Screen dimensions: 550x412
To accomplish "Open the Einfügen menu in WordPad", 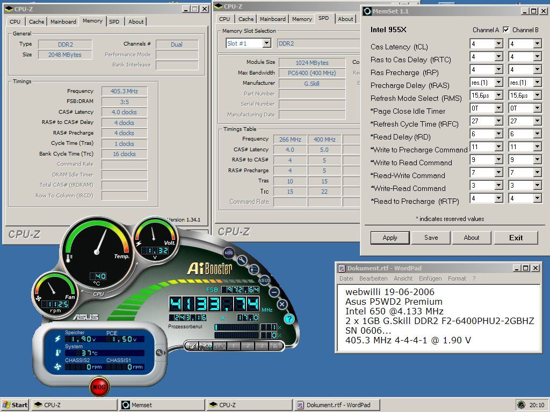I will click(430, 278).
